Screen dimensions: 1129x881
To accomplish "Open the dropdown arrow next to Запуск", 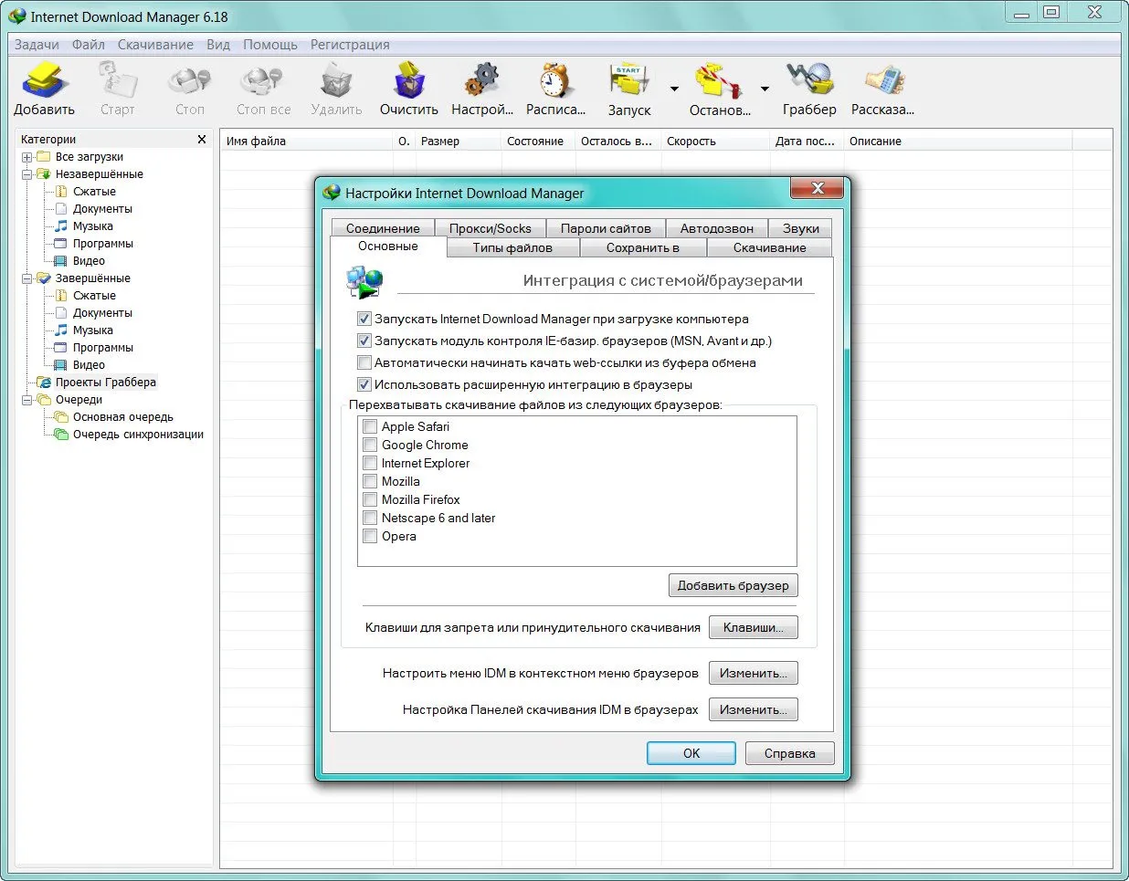I will tap(674, 89).
